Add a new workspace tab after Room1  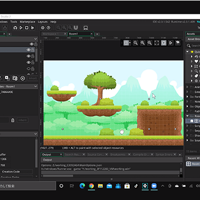click(x=97, y=34)
